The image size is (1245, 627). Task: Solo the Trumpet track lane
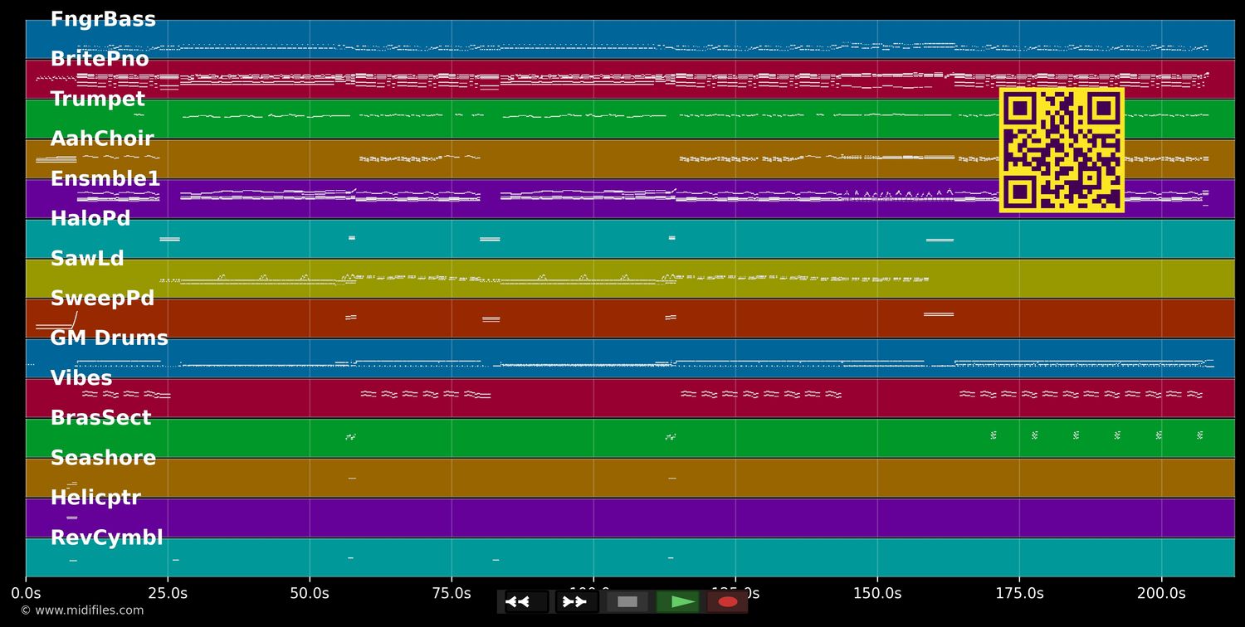point(97,99)
